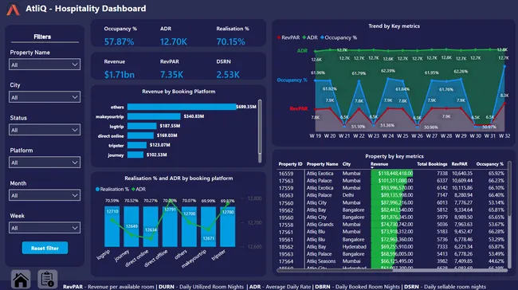Select the logtrip bar showing 12710
The image size is (518, 290).
point(112,226)
